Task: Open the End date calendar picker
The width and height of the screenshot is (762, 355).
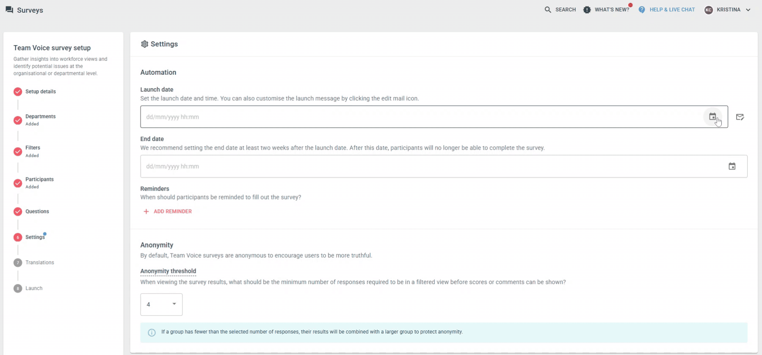Action: click(x=732, y=167)
